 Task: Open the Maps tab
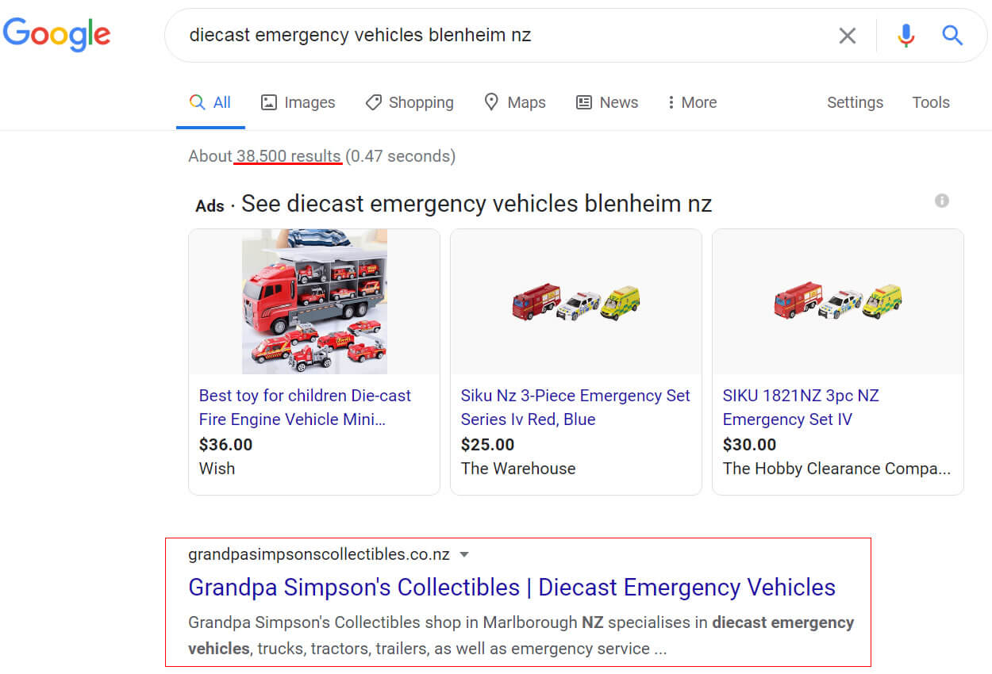tap(515, 102)
